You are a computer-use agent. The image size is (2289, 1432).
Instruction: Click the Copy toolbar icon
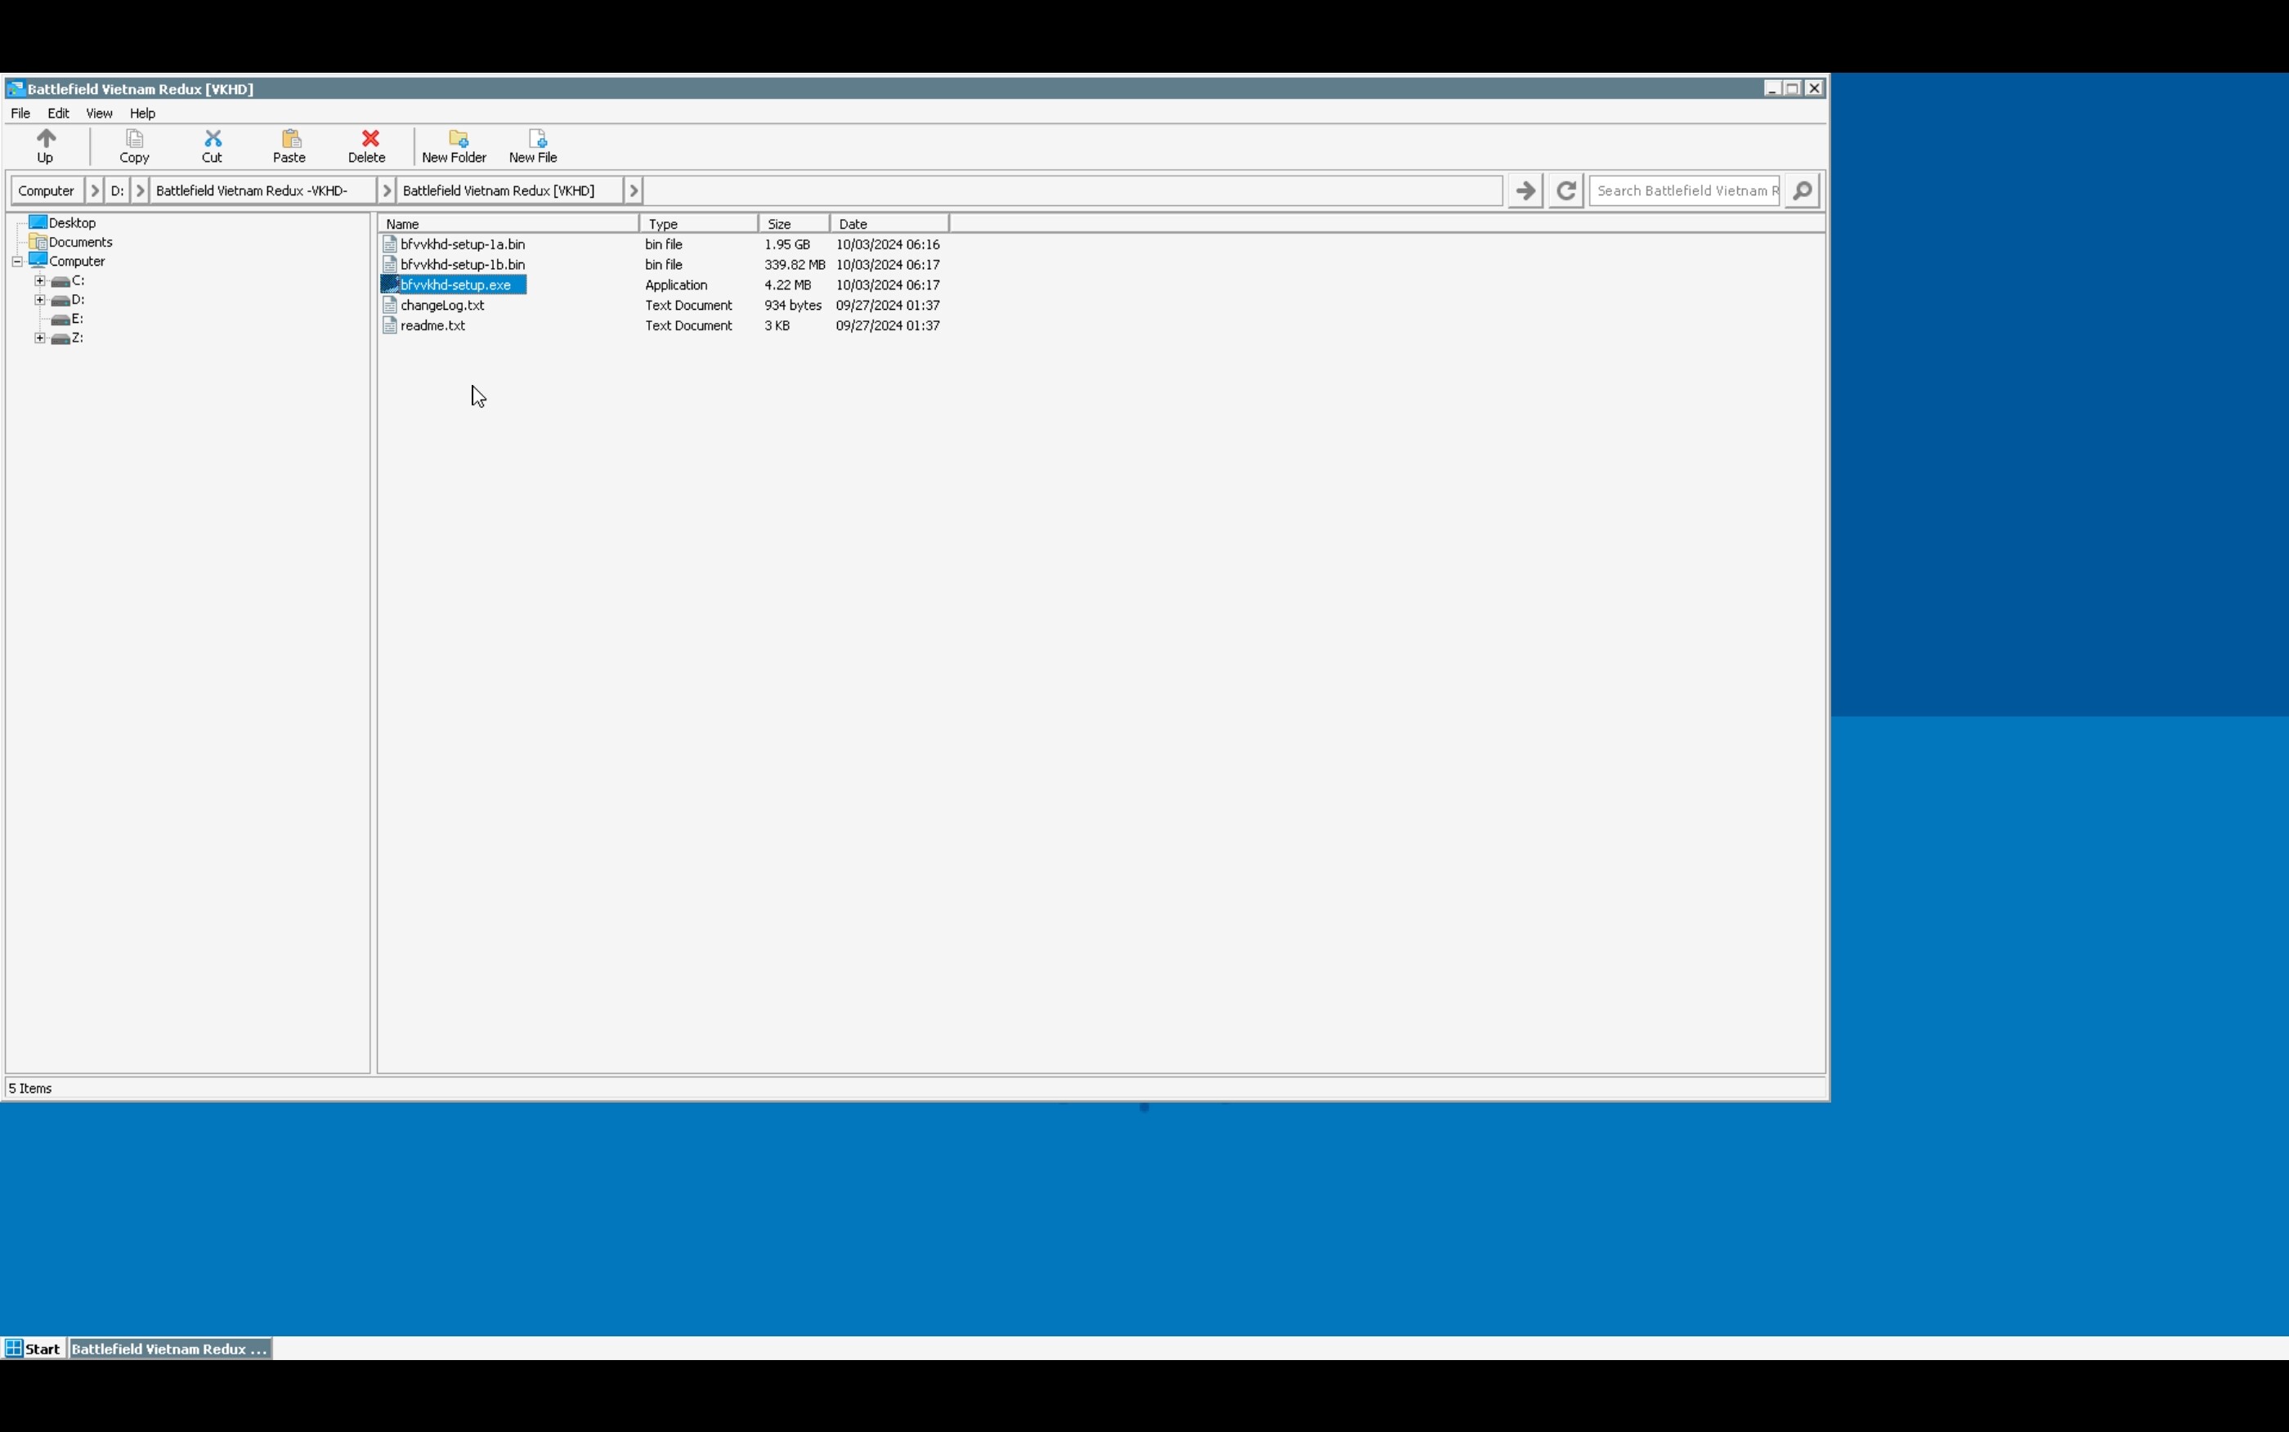(135, 139)
